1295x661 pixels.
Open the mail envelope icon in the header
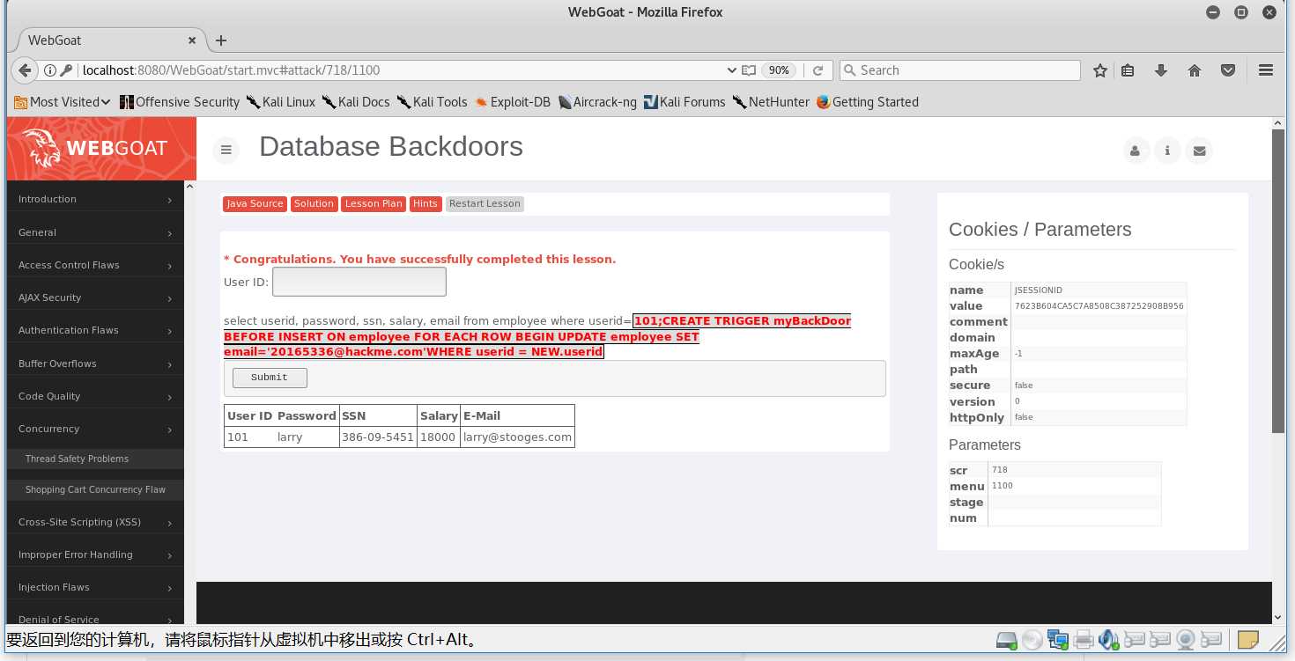[x=1199, y=151]
